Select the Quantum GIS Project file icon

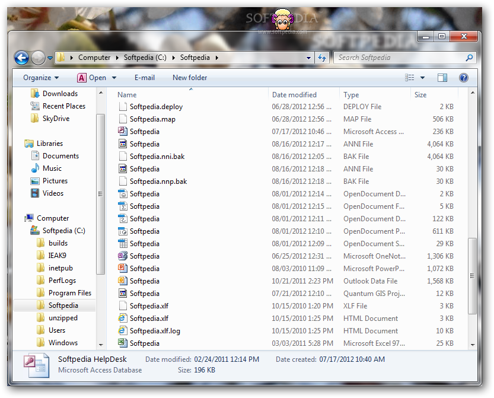123,293
